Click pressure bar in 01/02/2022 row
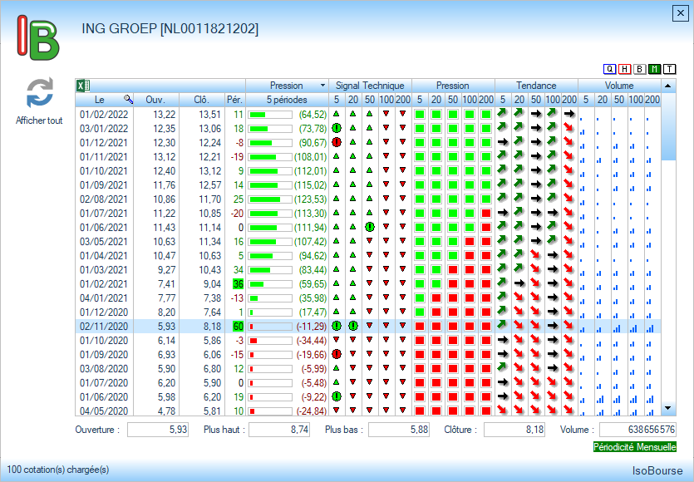The image size is (694, 482). [x=270, y=115]
